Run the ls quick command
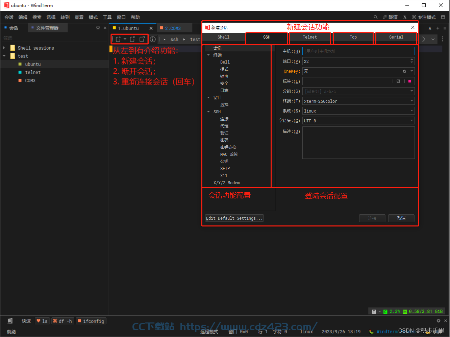 (x=42, y=321)
